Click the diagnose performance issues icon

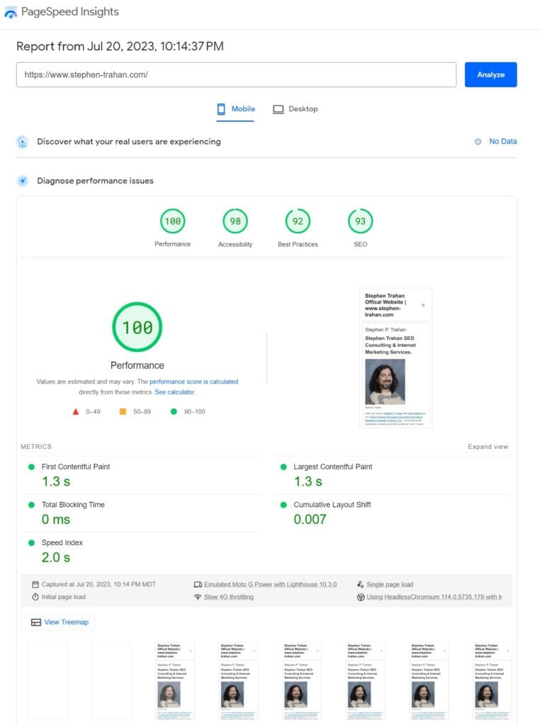(x=22, y=181)
